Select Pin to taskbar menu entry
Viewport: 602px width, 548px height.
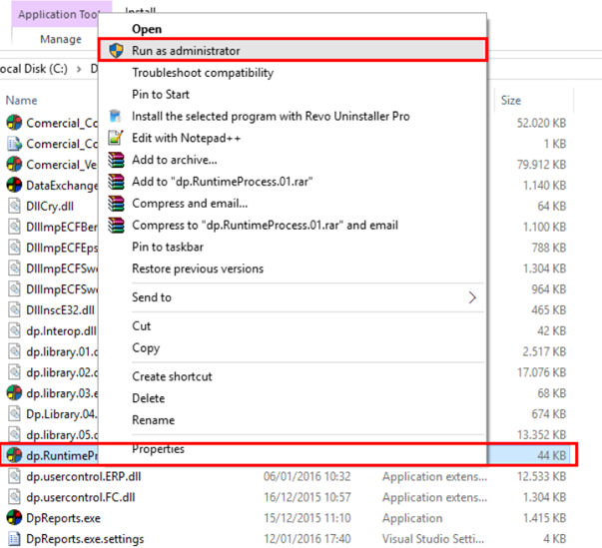(167, 247)
